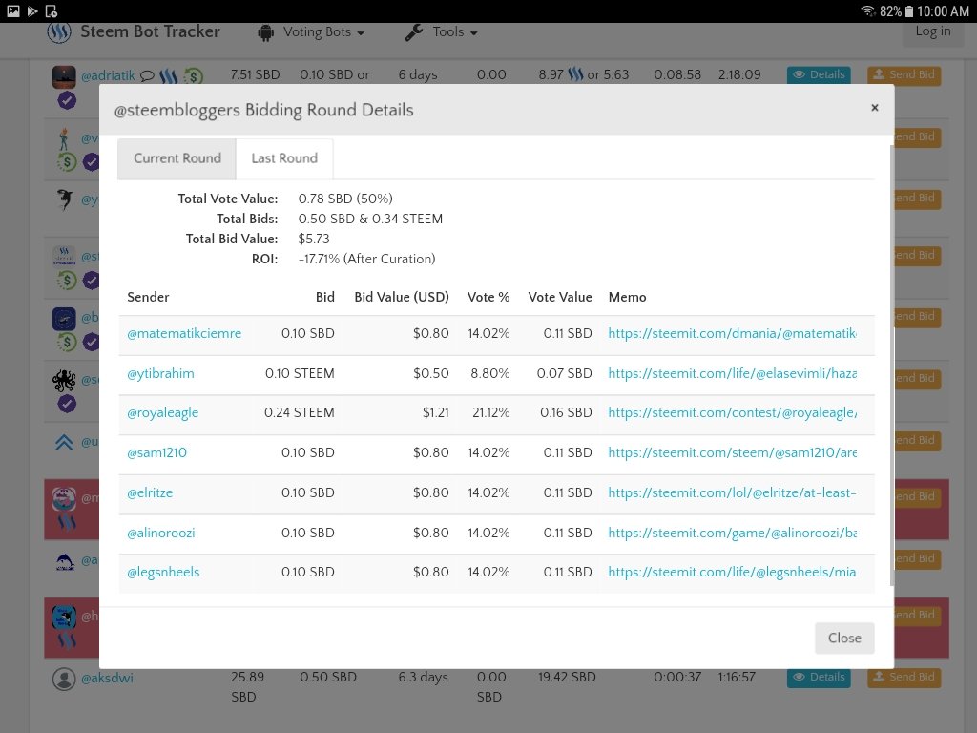Viewport: 977px width, 733px height.
Task: Open the life/@elasevimli memo link
Action: pyautogui.click(x=732, y=373)
